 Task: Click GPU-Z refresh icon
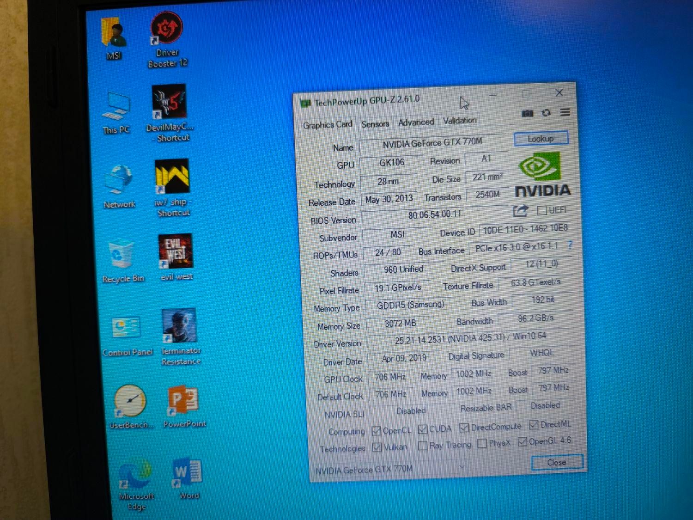click(546, 113)
